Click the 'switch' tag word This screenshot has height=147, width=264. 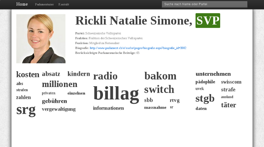[x=159, y=89]
